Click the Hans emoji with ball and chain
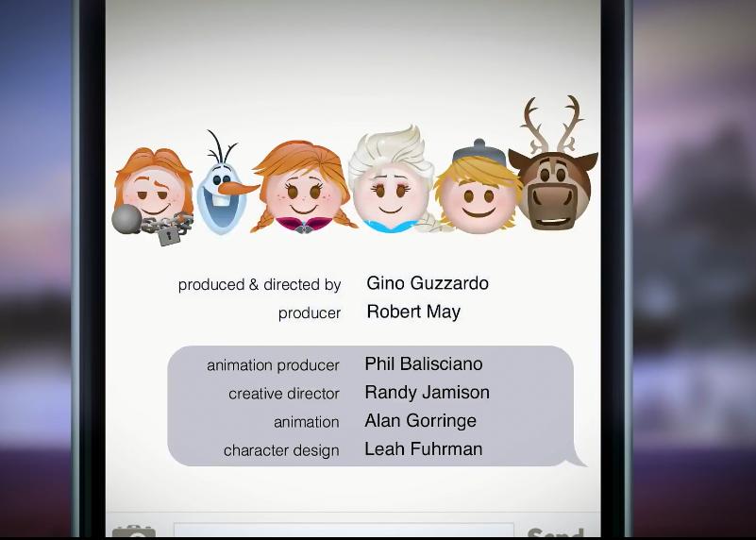 (153, 196)
